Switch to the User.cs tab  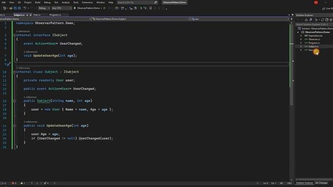point(37,15)
